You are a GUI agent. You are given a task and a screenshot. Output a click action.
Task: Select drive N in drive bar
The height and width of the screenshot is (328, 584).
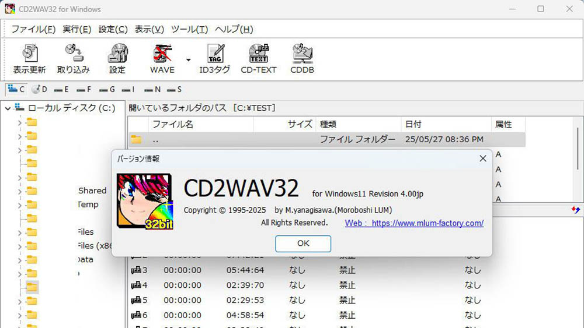(x=152, y=89)
